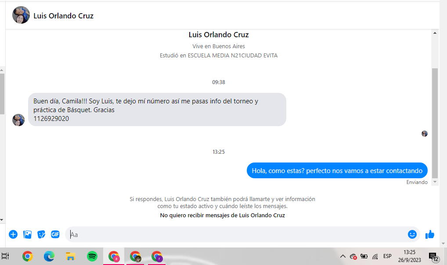Viewport: 447px width, 265px height.
Task: Click the chat scrollbar down arrow
Action: point(435,182)
